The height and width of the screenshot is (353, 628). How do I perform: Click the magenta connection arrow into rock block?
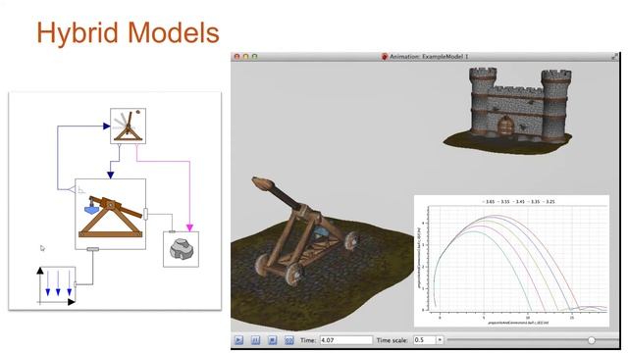pos(189,227)
